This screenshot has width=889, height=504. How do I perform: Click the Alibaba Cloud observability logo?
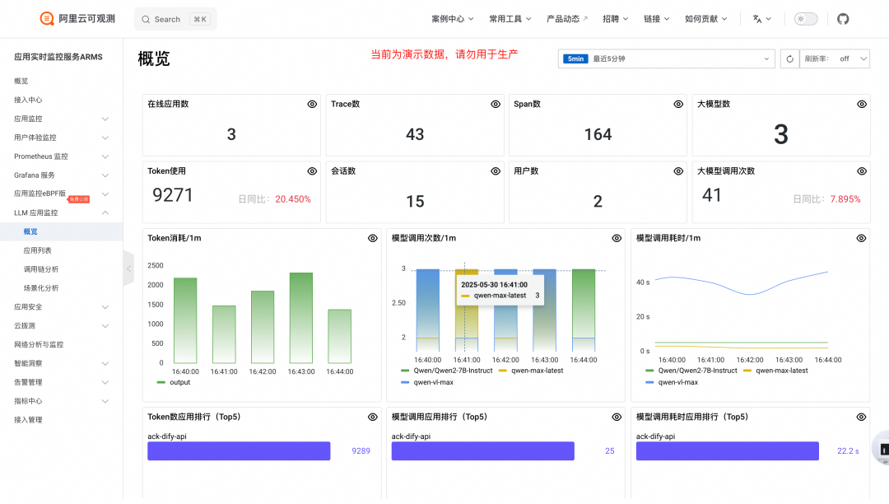[x=77, y=18]
